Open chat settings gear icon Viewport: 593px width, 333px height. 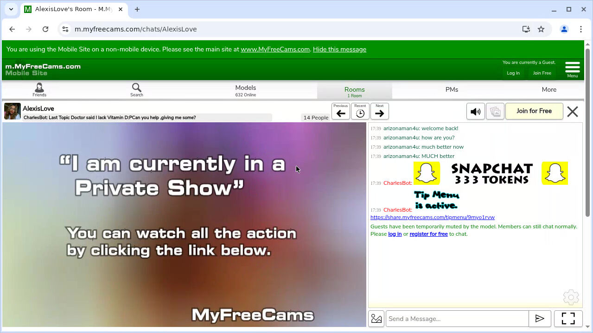(571, 297)
